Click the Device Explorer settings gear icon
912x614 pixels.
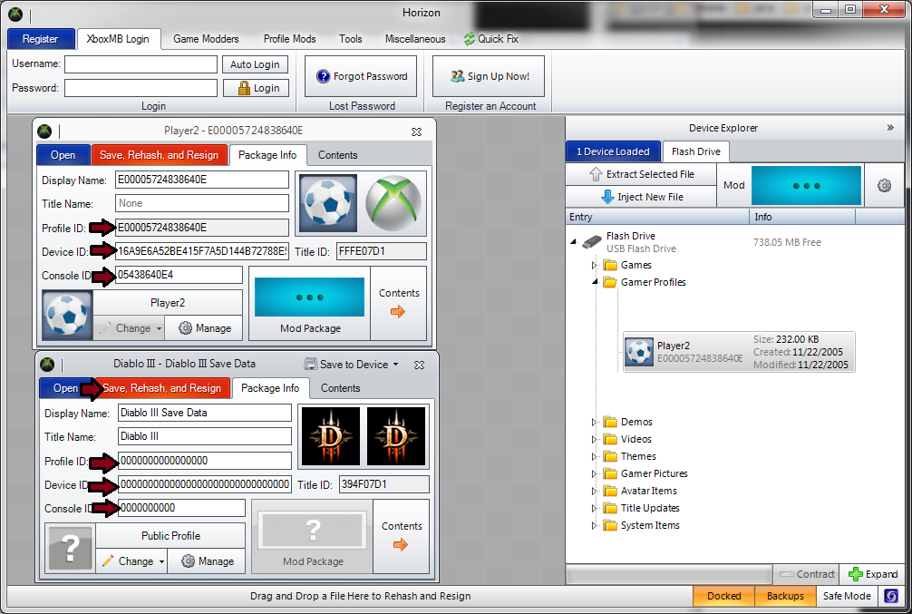click(x=884, y=185)
